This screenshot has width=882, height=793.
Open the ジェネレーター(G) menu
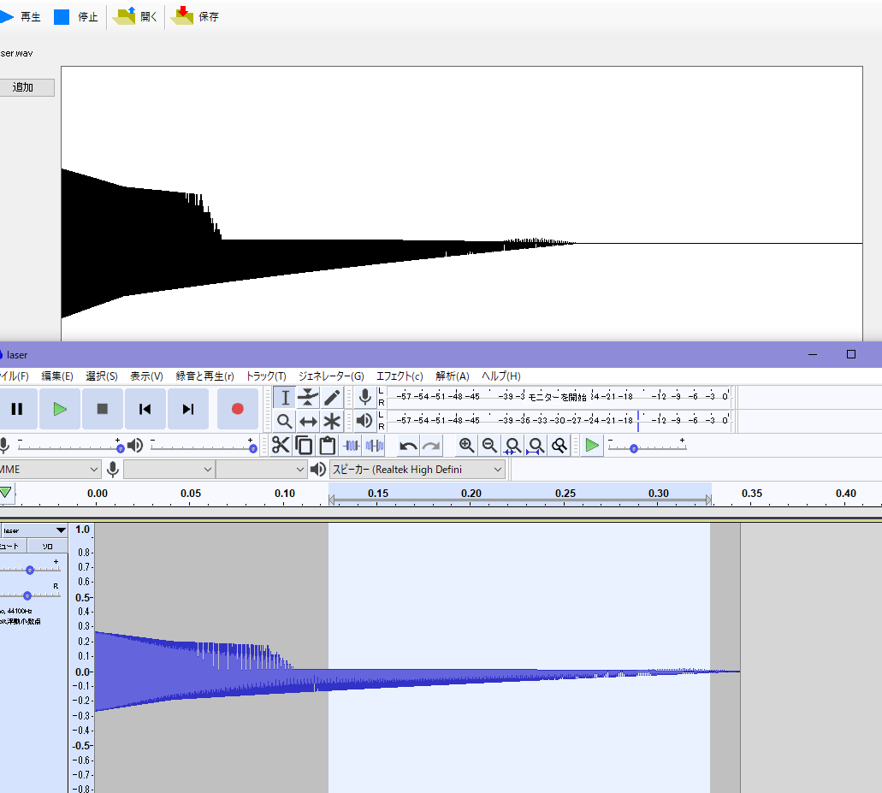[x=330, y=376]
